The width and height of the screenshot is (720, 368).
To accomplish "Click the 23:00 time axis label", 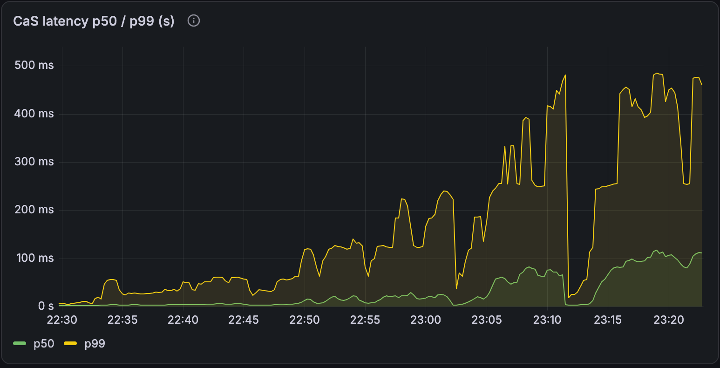I will [426, 320].
